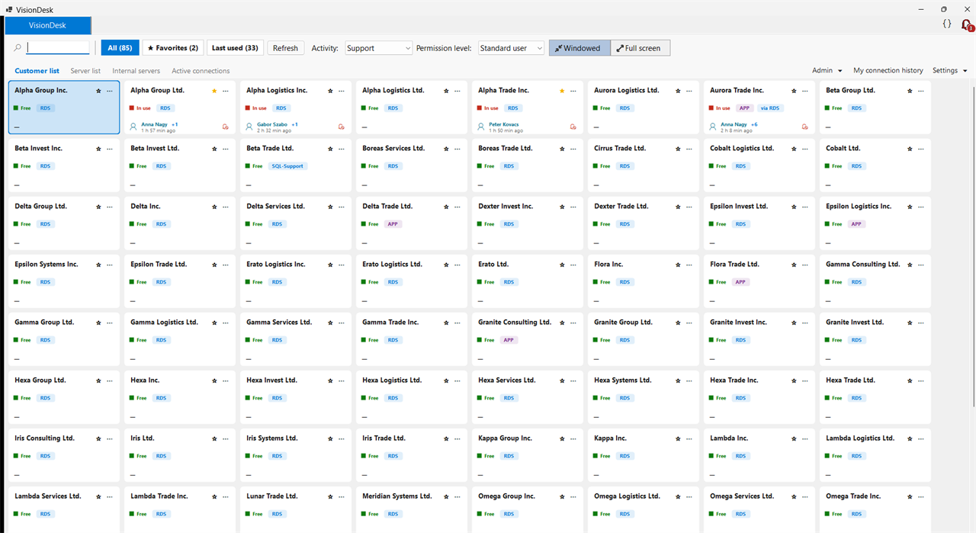Open the more options menu on Alpha Group Inc. card
The image size is (976, 533).
pos(110,91)
